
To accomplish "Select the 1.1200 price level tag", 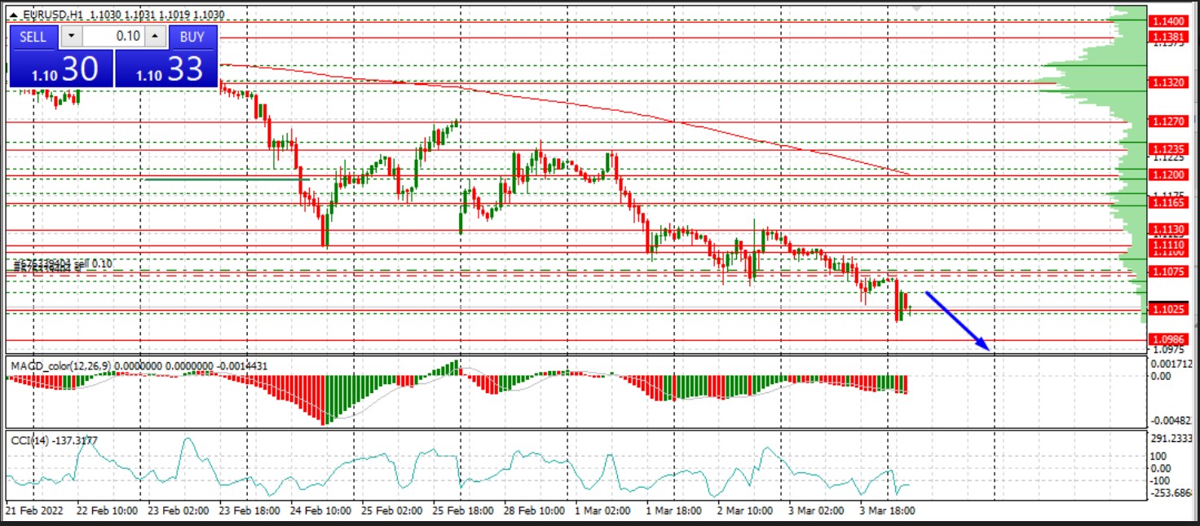I will 1171,175.
